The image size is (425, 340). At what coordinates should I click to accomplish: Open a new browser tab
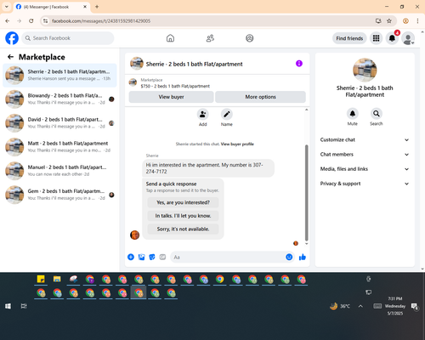pyautogui.click(x=97, y=7)
